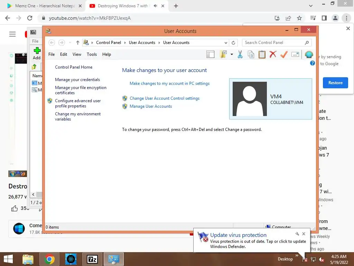Close the Memz One browser tab
The image size is (354, 266).
[x=80, y=6]
